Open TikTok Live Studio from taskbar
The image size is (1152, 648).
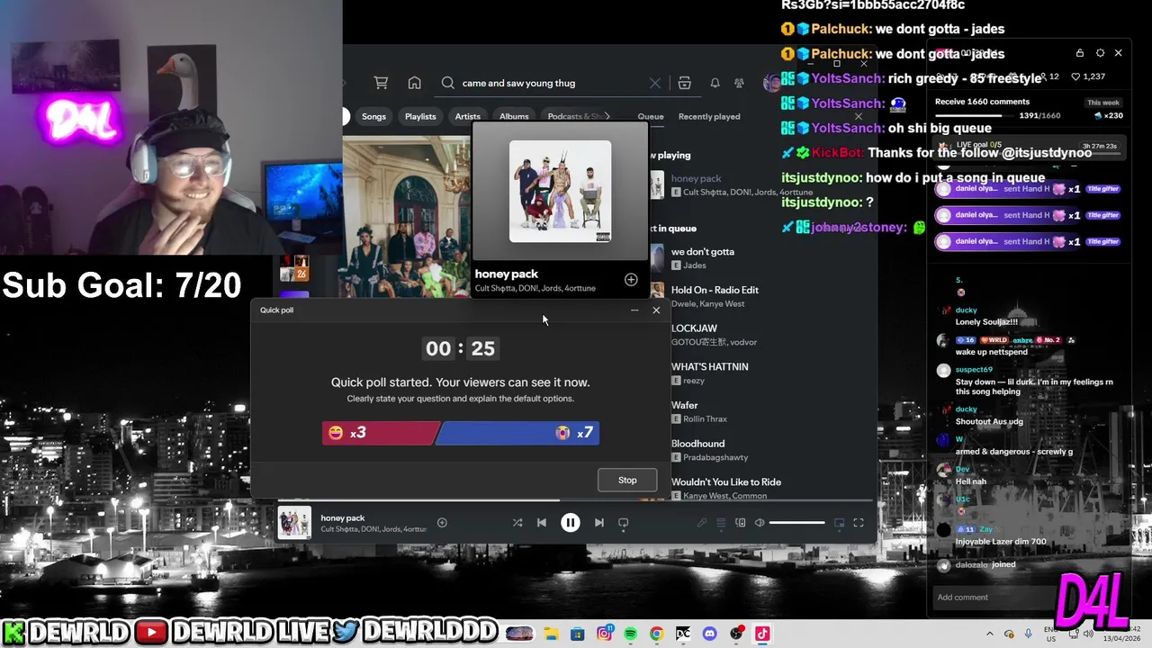point(762,634)
